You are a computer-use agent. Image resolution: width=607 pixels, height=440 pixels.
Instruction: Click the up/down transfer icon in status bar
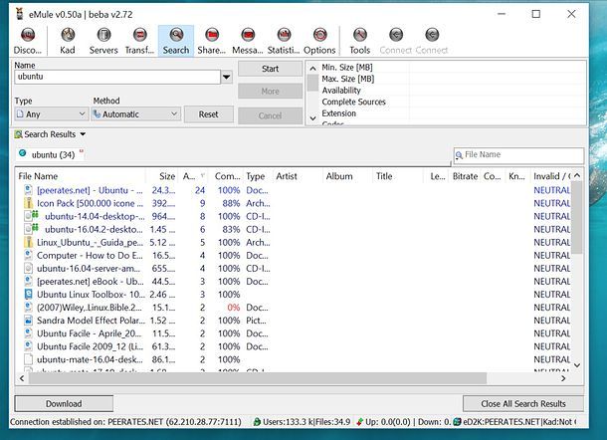360,422
